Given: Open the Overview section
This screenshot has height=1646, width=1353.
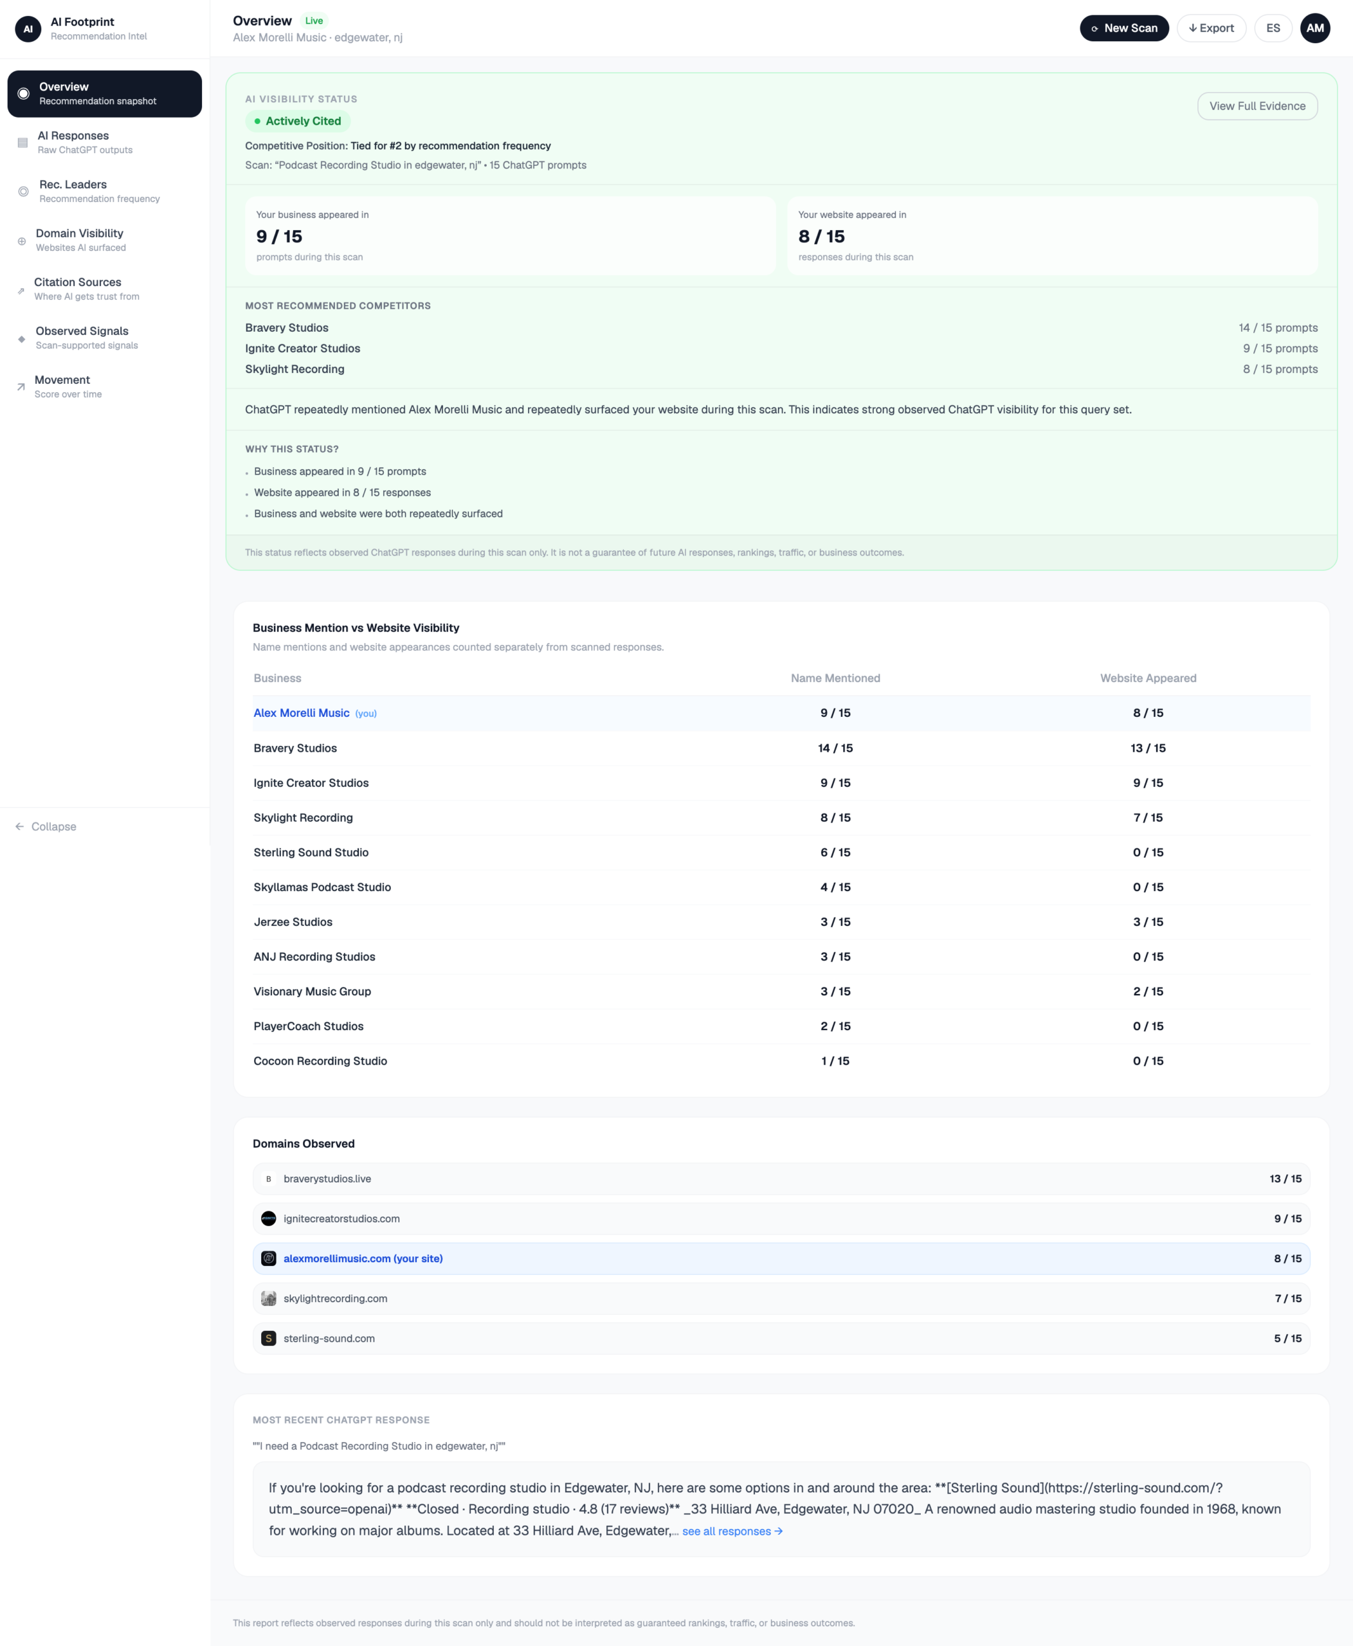Looking at the screenshot, I should (x=104, y=93).
